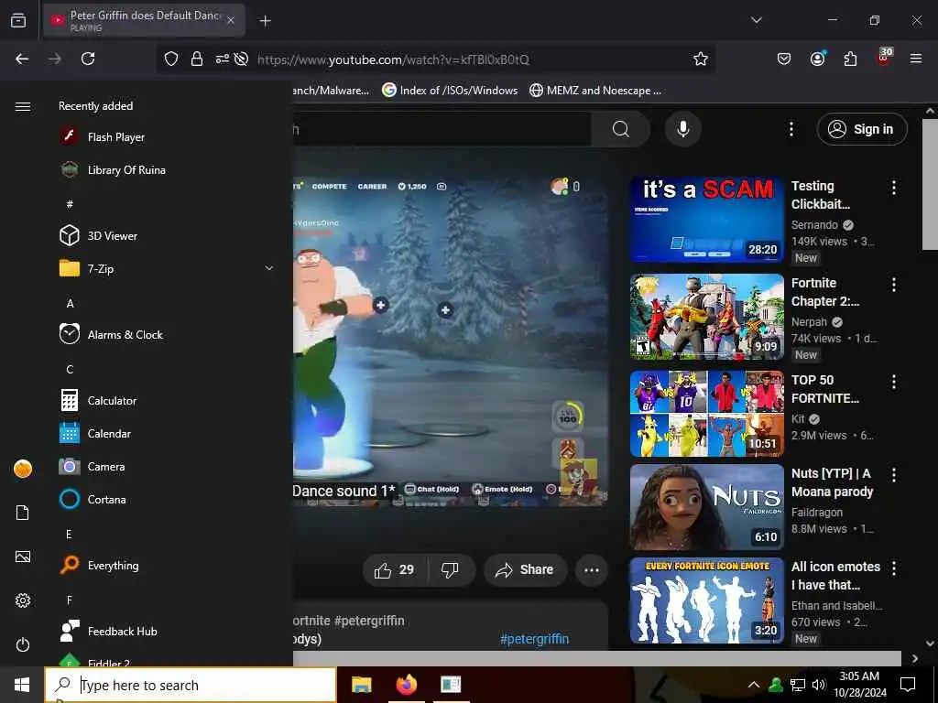This screenshot has height=703, width=938.
Task: Click the YouTube URL address bar
Action: (x=392, y=59)
